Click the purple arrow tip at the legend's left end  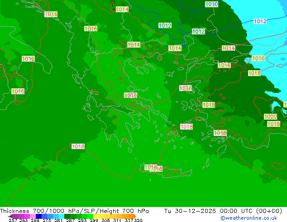pos(10,217)
